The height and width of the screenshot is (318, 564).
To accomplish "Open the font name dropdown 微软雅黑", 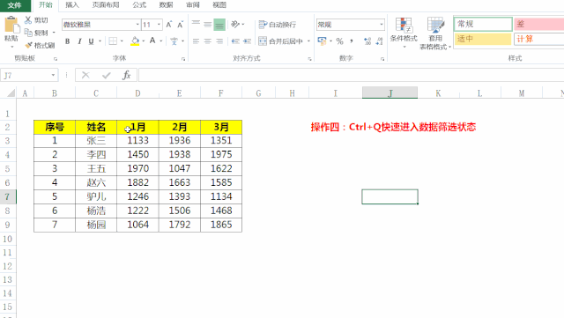I will pos(137,25).
